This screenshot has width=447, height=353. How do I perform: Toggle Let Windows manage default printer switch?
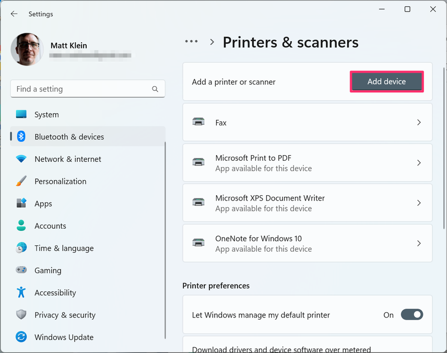(x=411, y=314)
